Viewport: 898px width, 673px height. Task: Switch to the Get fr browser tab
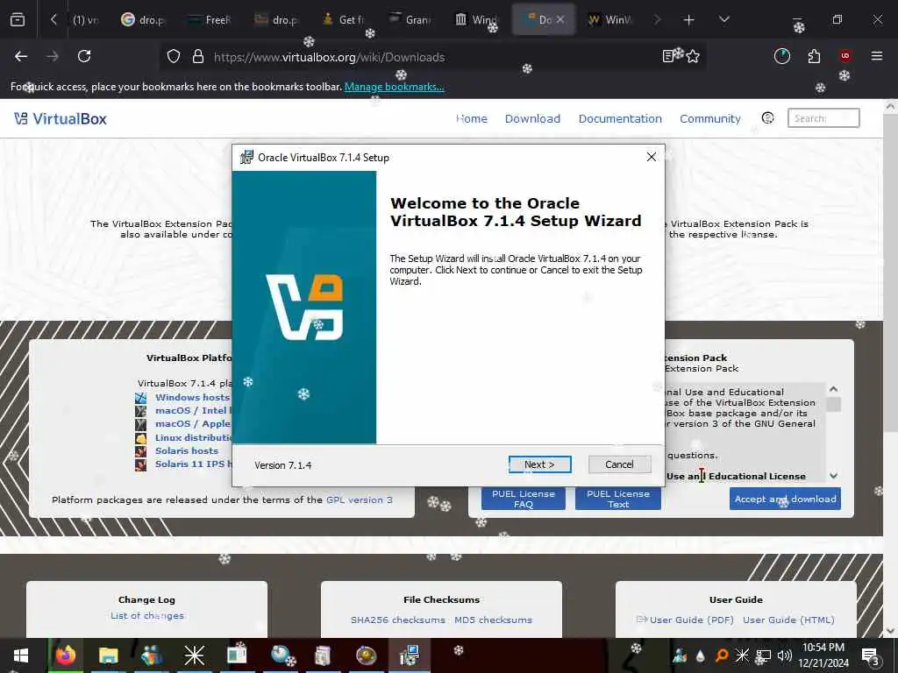tap(343, 19)
